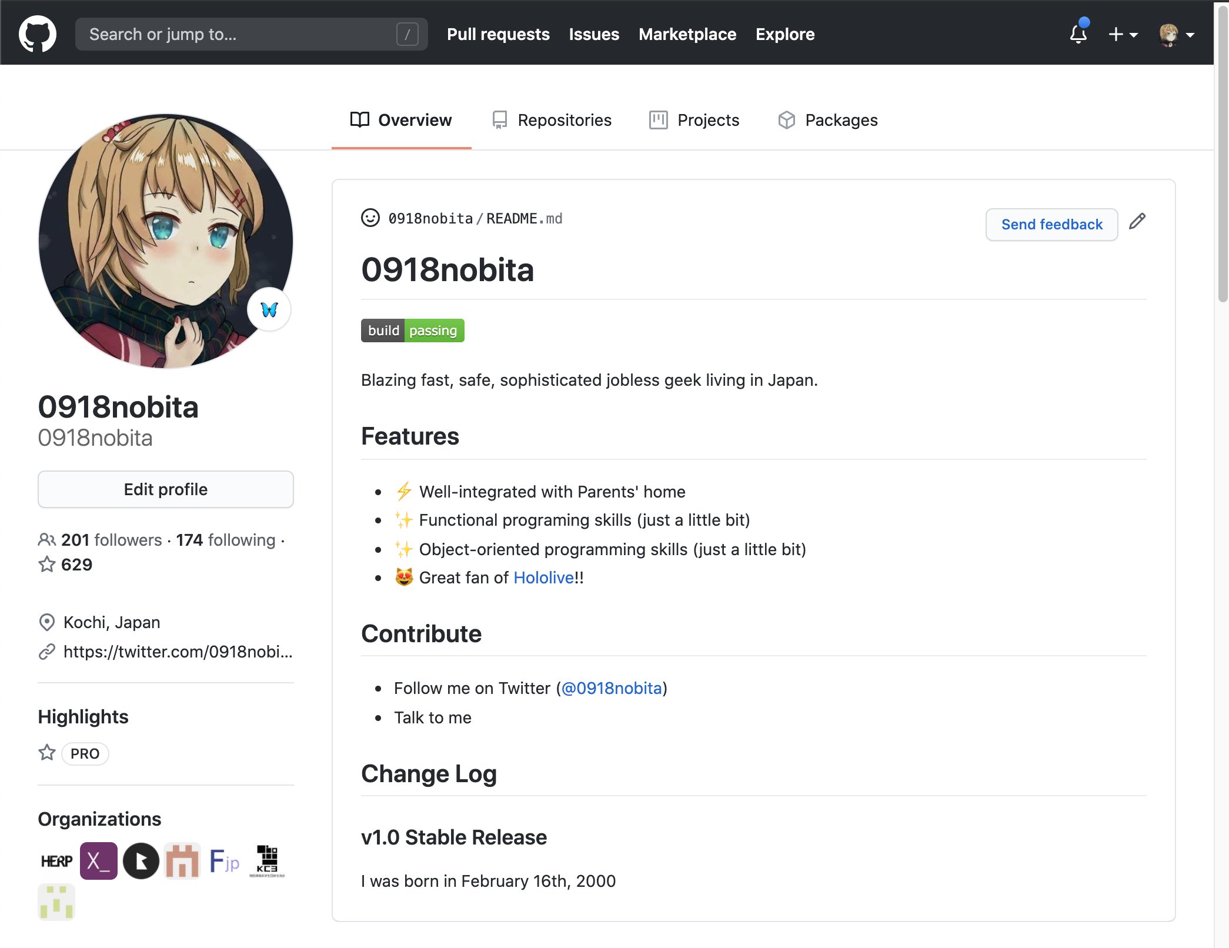Switch to the Repositories tab

(552, 120)
